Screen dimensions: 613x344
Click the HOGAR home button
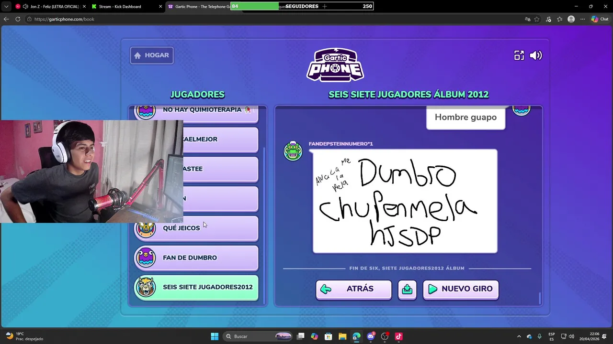152,55
